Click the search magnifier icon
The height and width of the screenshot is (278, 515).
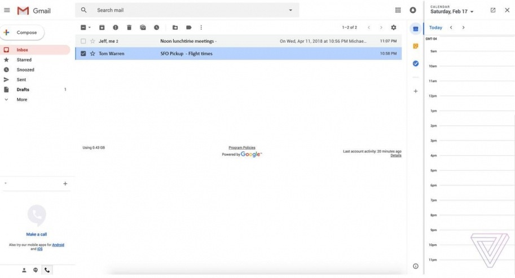click(x=83, y=10)
